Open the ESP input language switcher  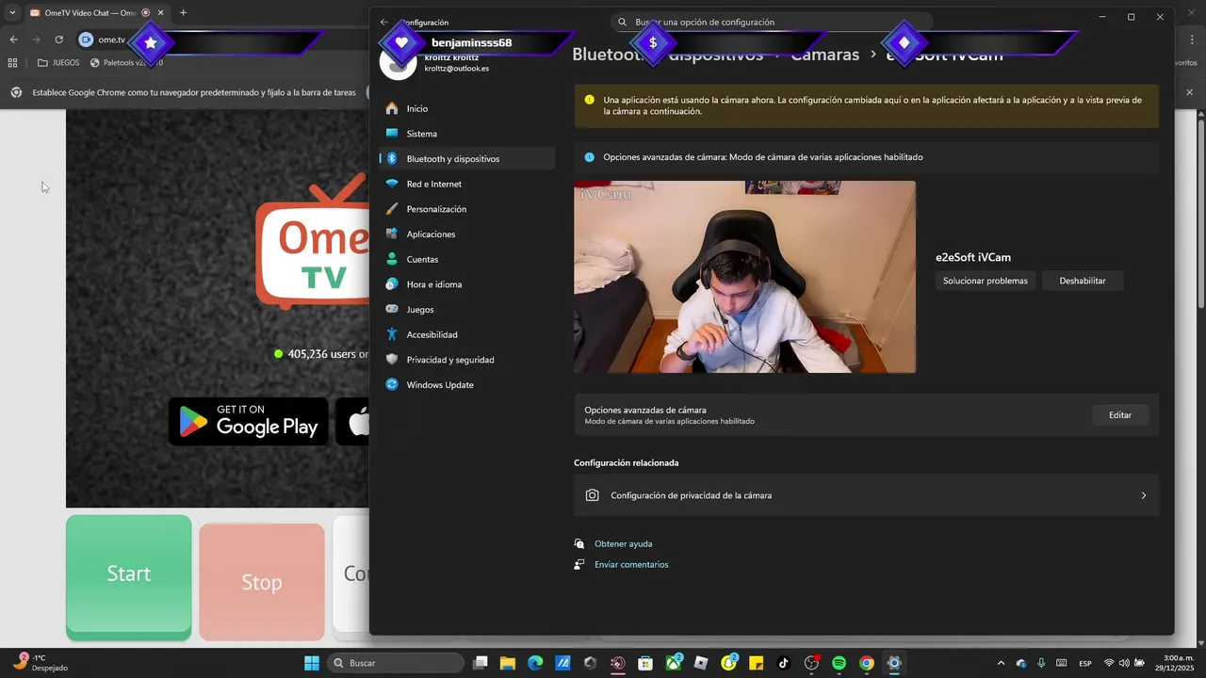click(1085, 663)
